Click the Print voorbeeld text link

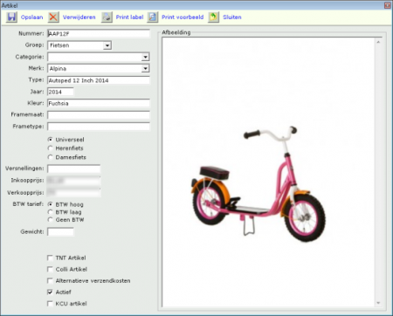click(183, 17)
